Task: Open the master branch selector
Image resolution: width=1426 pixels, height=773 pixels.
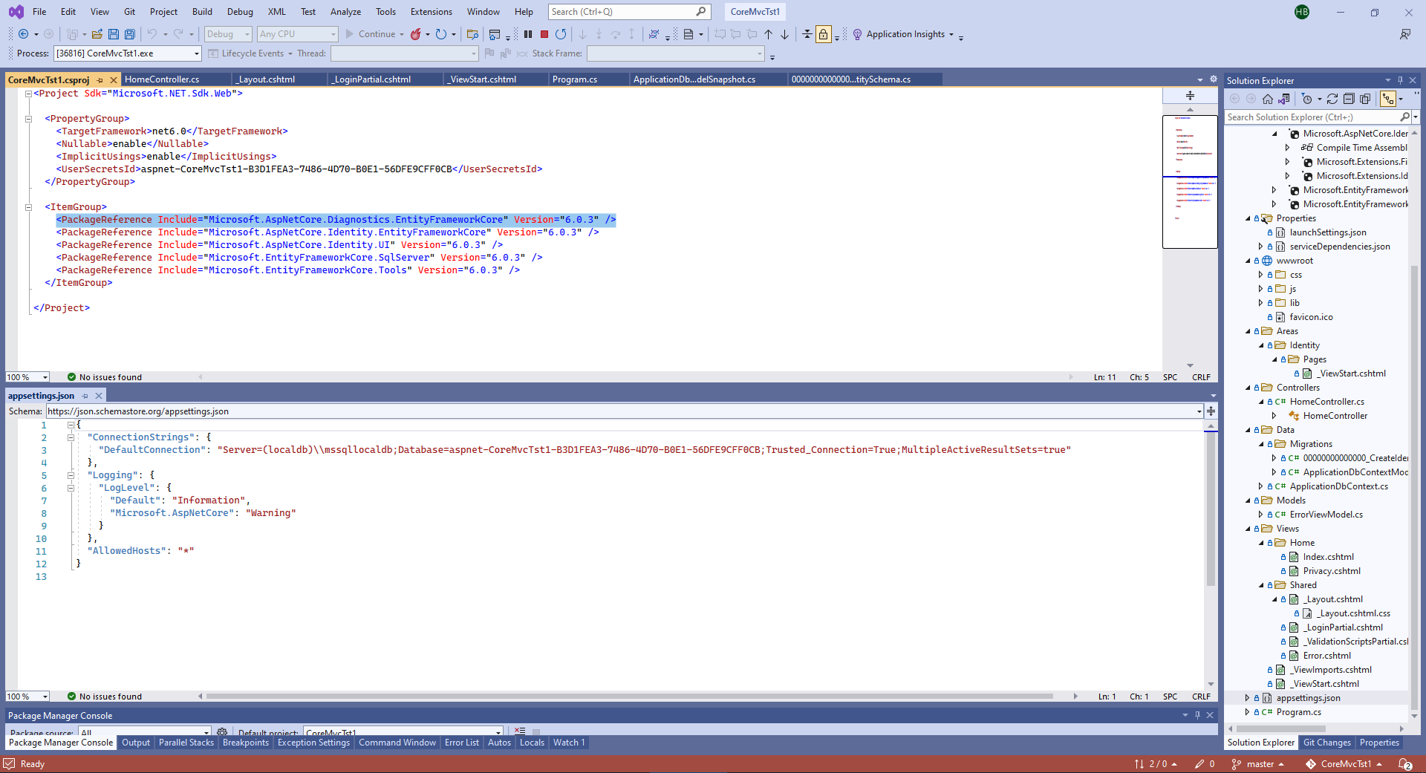Action: (x=1258, y=764)
